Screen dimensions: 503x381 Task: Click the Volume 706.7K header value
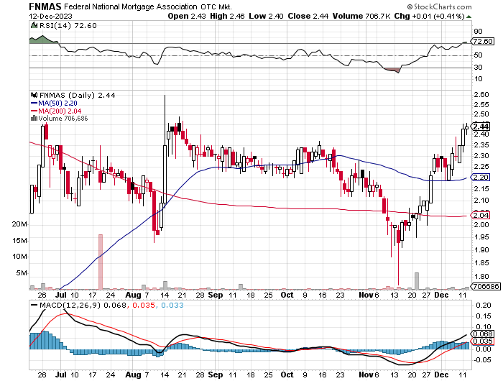tap(361, 16)
